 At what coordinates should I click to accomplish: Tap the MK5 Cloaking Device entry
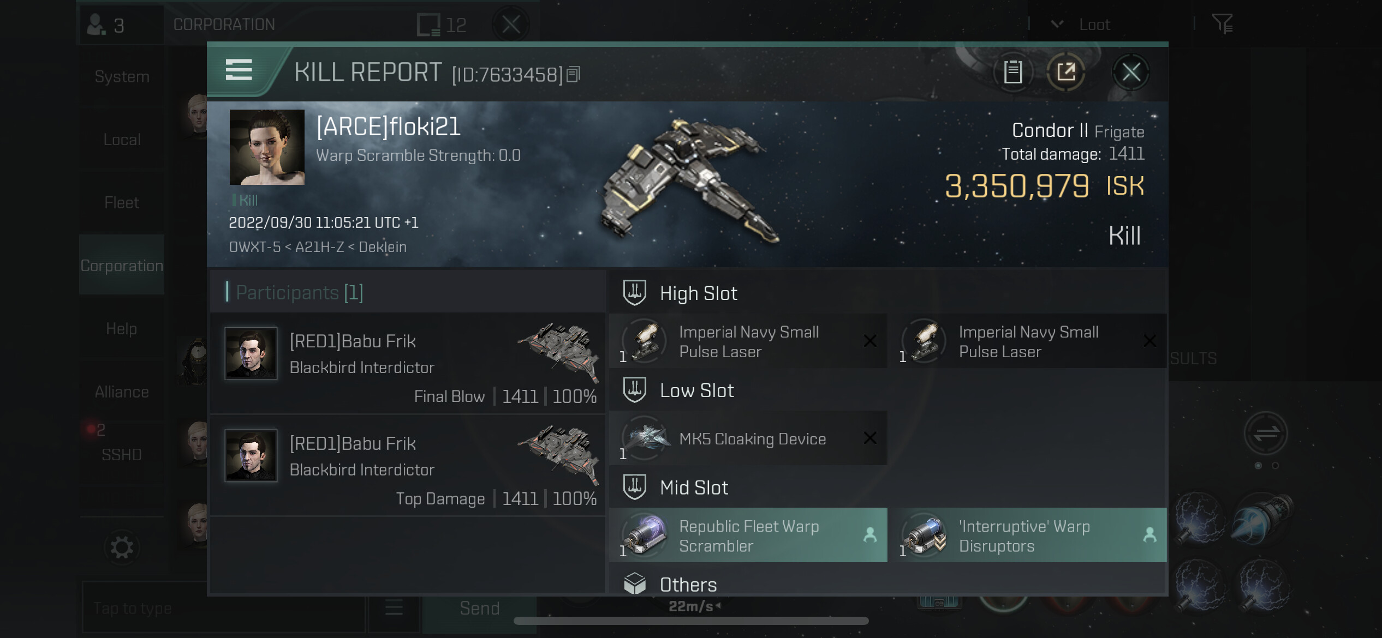pos(748,438)
